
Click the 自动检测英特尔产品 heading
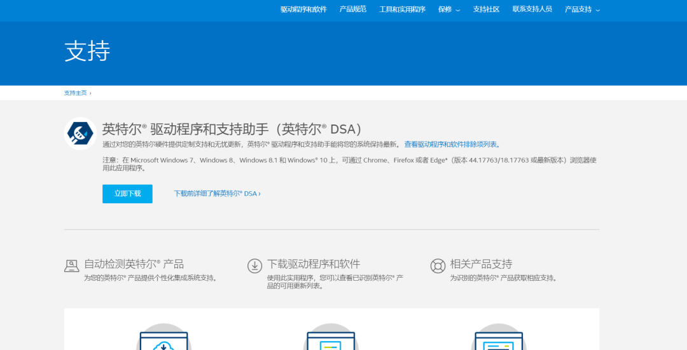(134, 264)
